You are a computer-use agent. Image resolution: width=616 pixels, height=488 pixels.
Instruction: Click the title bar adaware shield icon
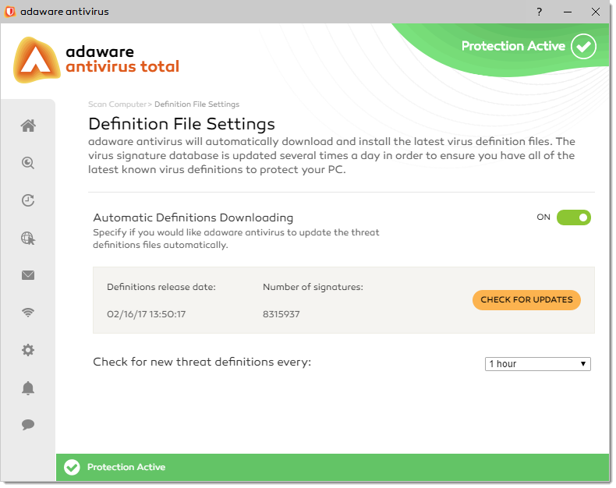pyautogui.click(x=10, y=12)
